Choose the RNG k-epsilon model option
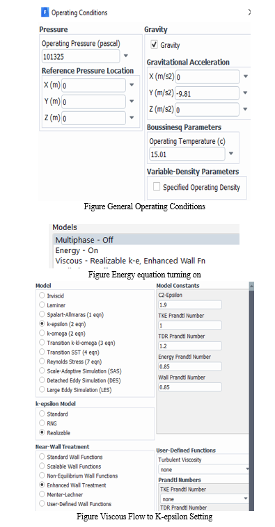Viewport: 275px width, 527px height. pyautogui.click(x=42, y=423)
